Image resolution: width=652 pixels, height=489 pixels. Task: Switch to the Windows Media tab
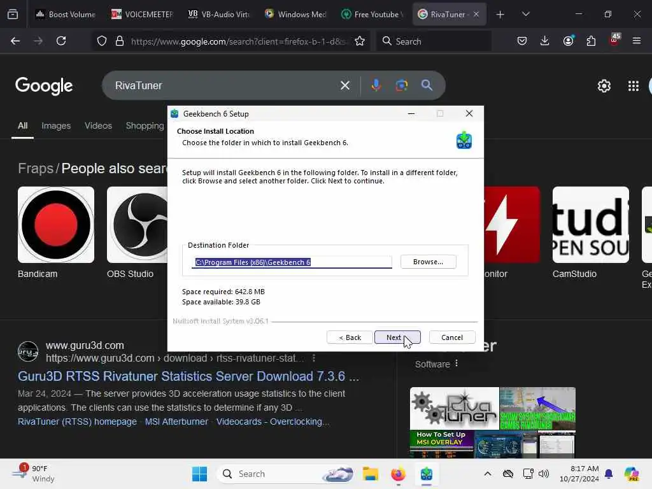point(295,14)
